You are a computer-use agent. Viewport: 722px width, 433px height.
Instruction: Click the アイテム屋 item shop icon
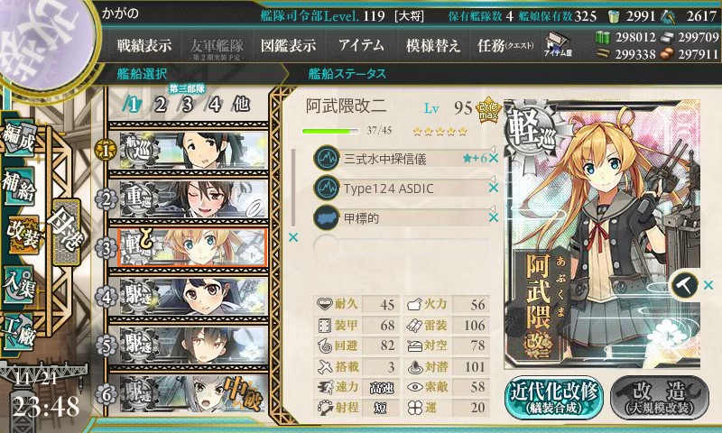(x=558, y=44)
